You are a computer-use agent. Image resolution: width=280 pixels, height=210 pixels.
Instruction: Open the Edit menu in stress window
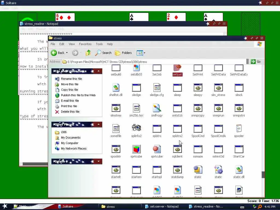[x=62, y=44]
